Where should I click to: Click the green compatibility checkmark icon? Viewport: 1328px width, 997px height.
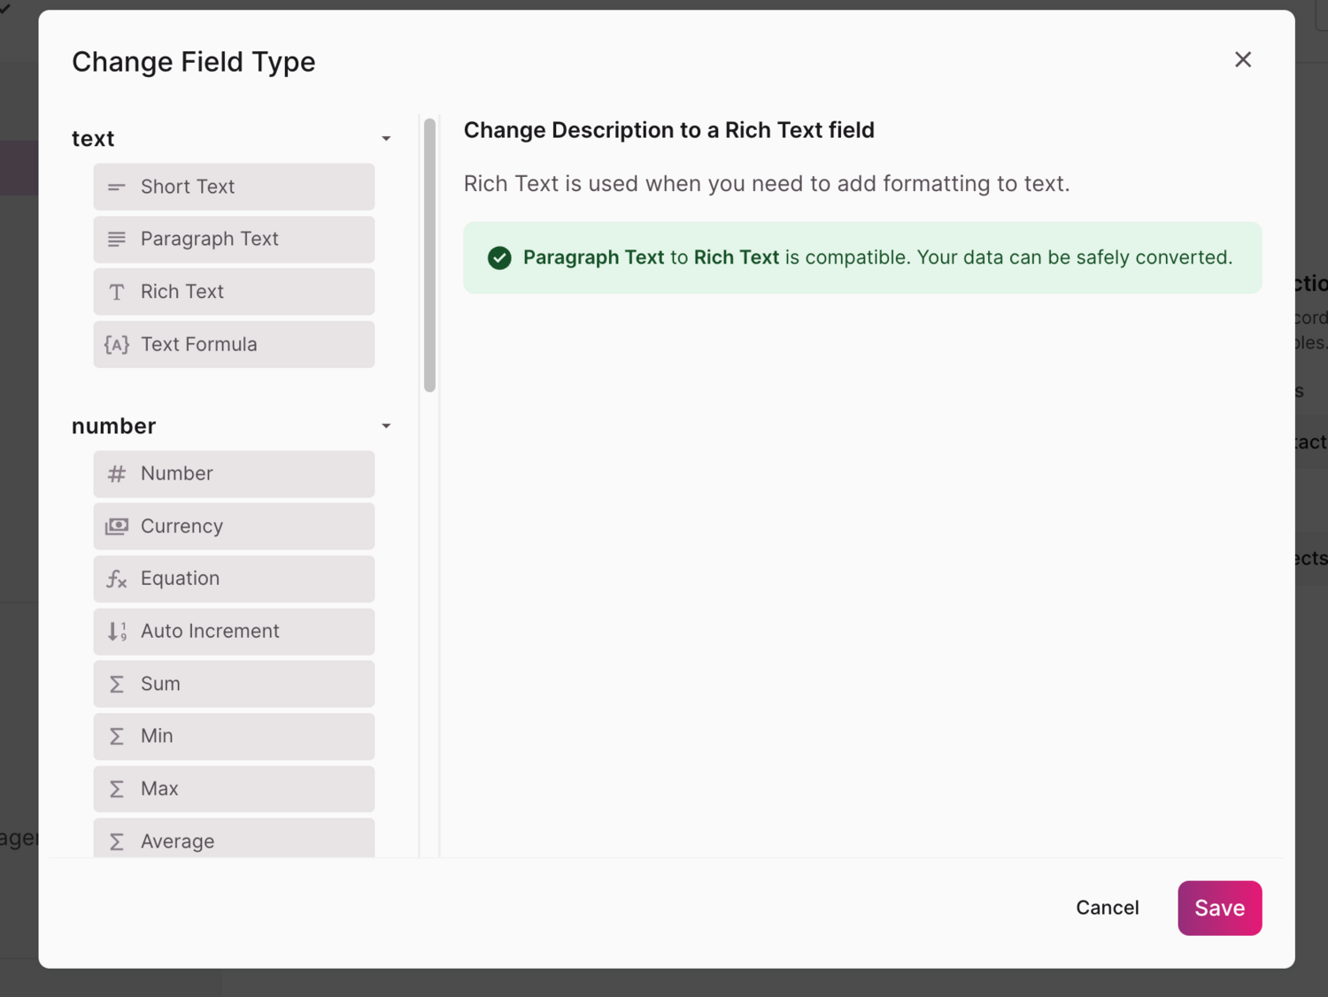pos(499,257)
